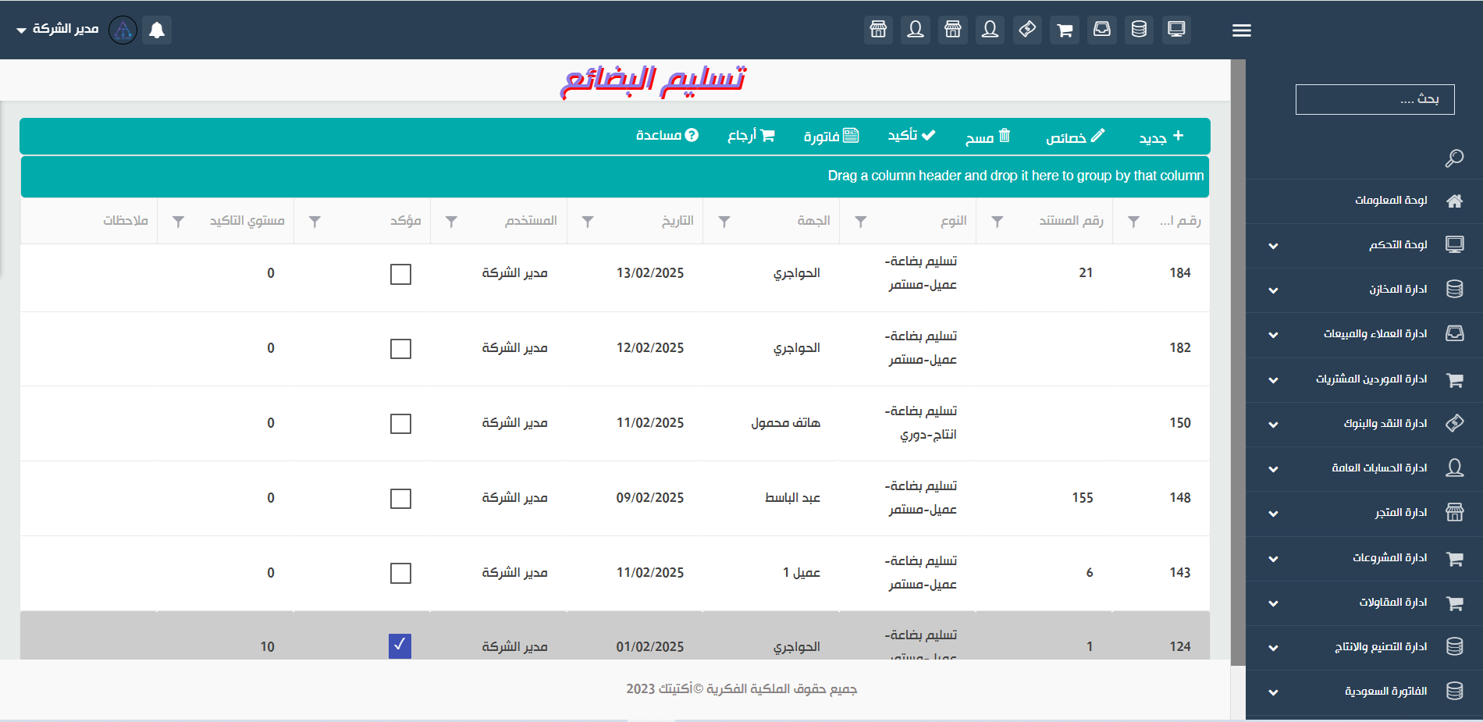Click the money tag icon in top navbar
The height and width of the screenshot is (722, 1483).
tap(1027, 30)
